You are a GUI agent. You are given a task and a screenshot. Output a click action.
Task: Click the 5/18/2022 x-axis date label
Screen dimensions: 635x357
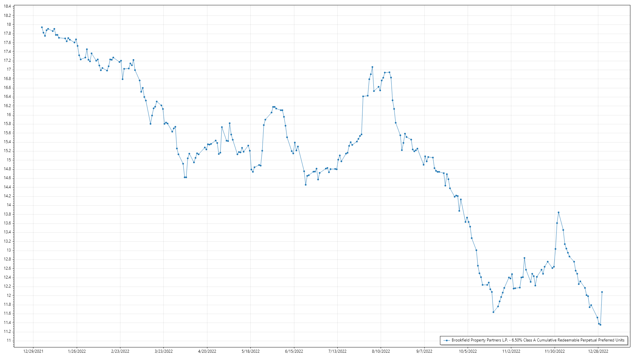click(250, 351)
